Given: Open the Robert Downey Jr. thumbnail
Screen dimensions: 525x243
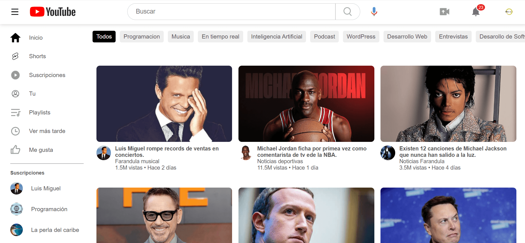Looking at the screenshot, I should pos(164,215).
